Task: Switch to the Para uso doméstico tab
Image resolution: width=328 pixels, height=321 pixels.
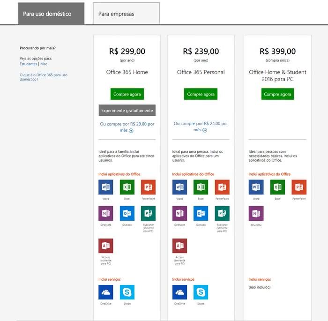Action: 51,14
